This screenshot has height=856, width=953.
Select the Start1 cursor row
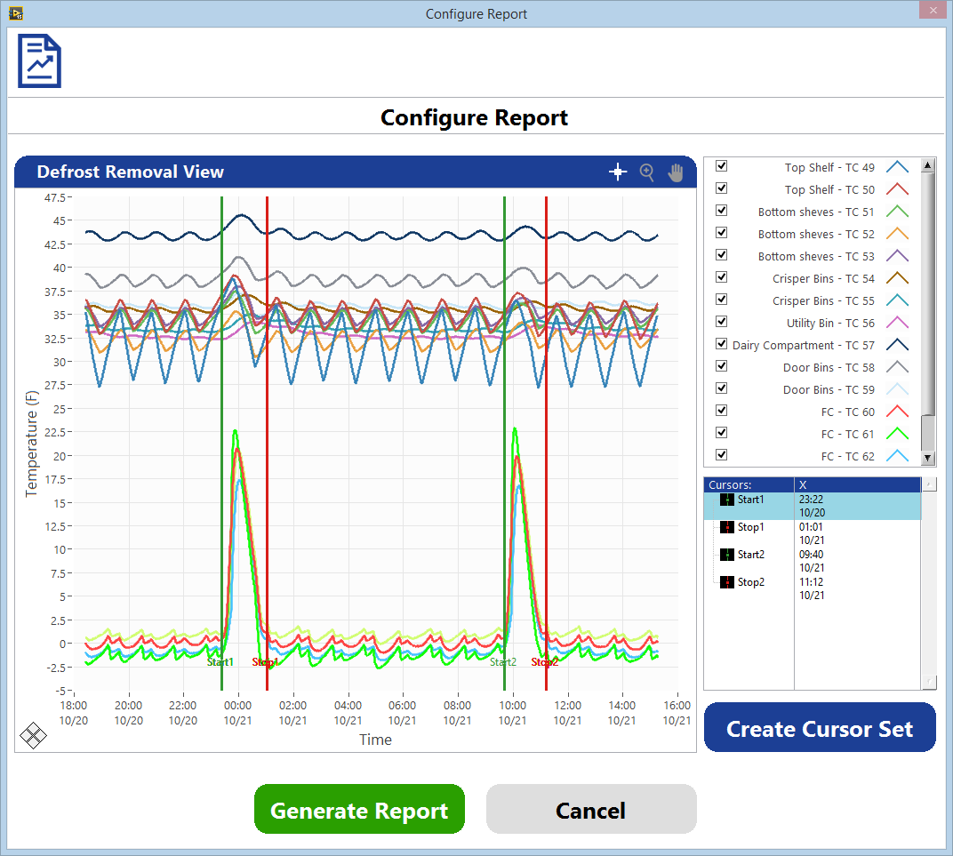click(812, 506)
